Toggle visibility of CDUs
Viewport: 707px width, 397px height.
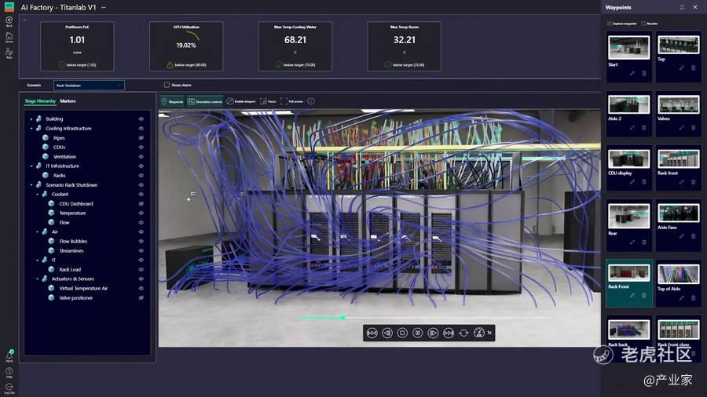pos(141,148)
